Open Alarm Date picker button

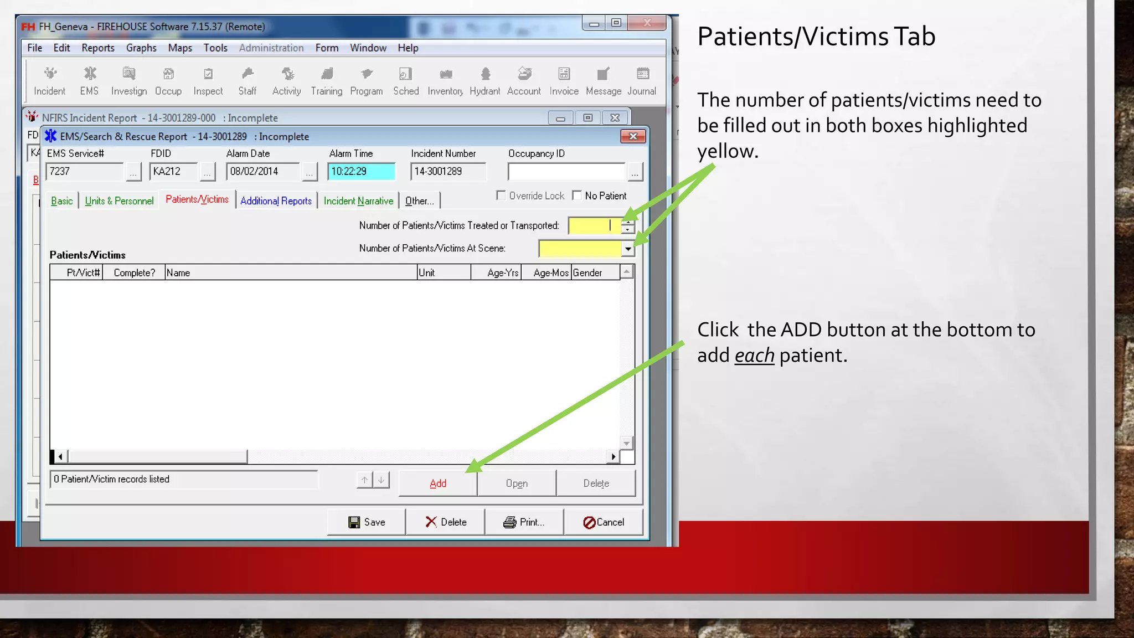point(310,172)
